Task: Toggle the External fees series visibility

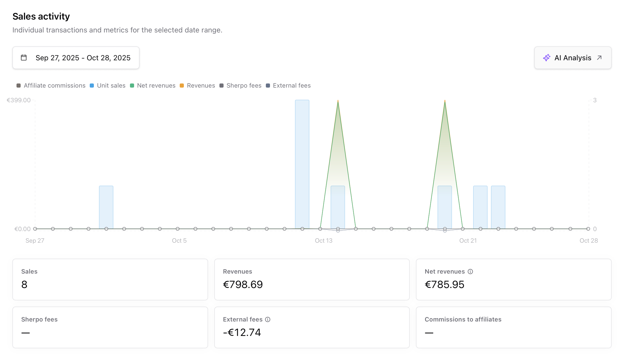Action: point(268,85)
